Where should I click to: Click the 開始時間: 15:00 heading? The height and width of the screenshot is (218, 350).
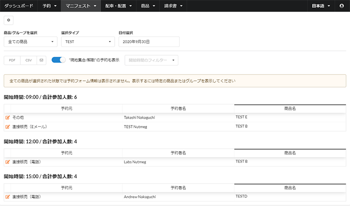click(x=40, y=177)
